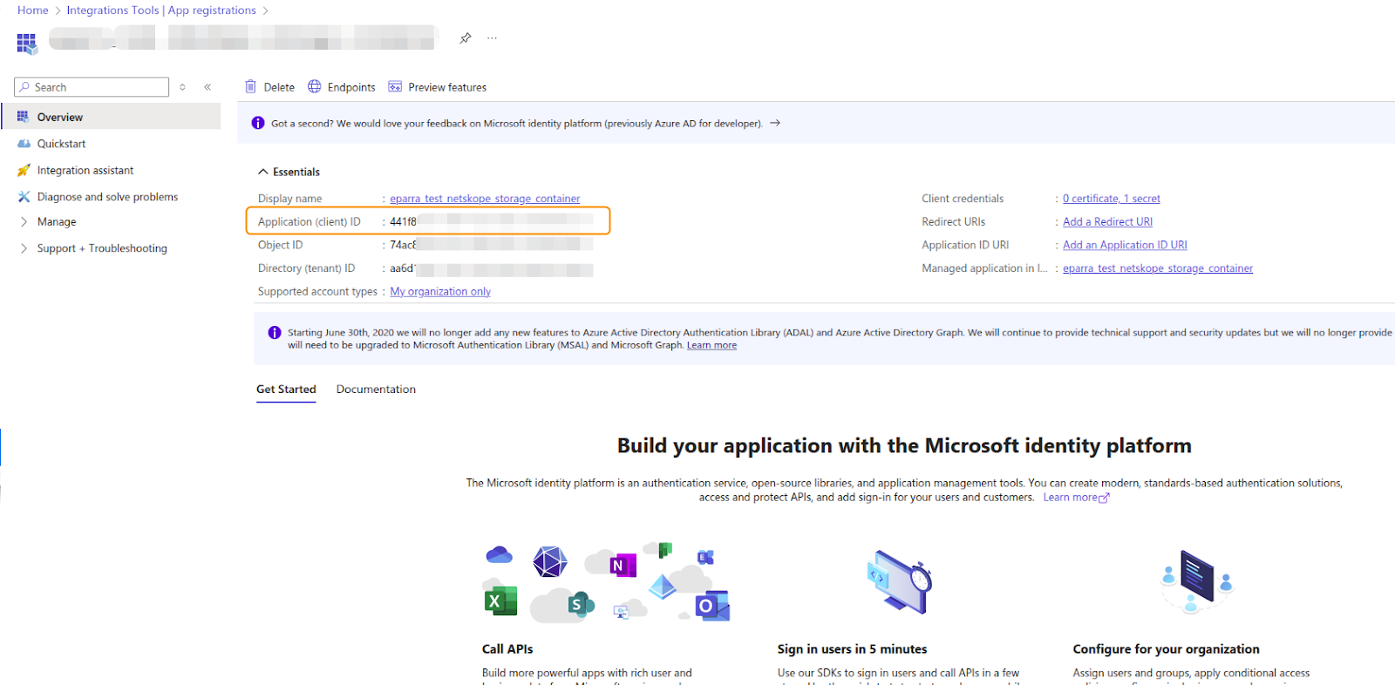Open the more options ellipsis in header
1395x685 pixels.
[x=492, y=38]
